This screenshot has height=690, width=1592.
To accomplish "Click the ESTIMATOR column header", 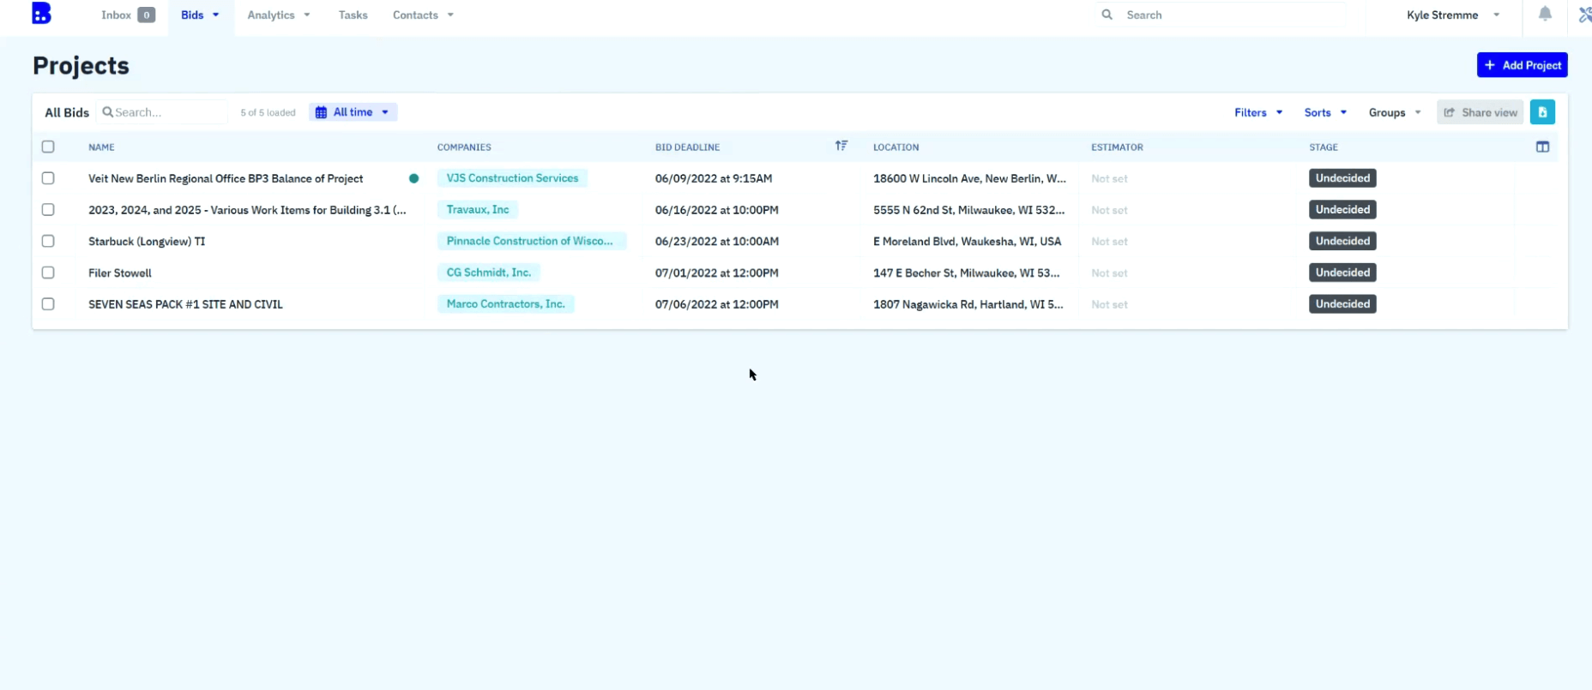I will pos(1117,147).
